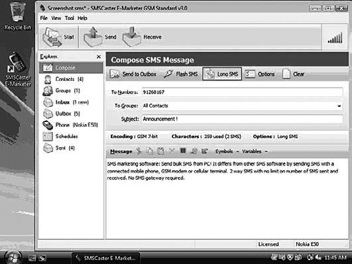The image size is (352, 264).
Task: Open the Help menu
Action: [82, 18]
